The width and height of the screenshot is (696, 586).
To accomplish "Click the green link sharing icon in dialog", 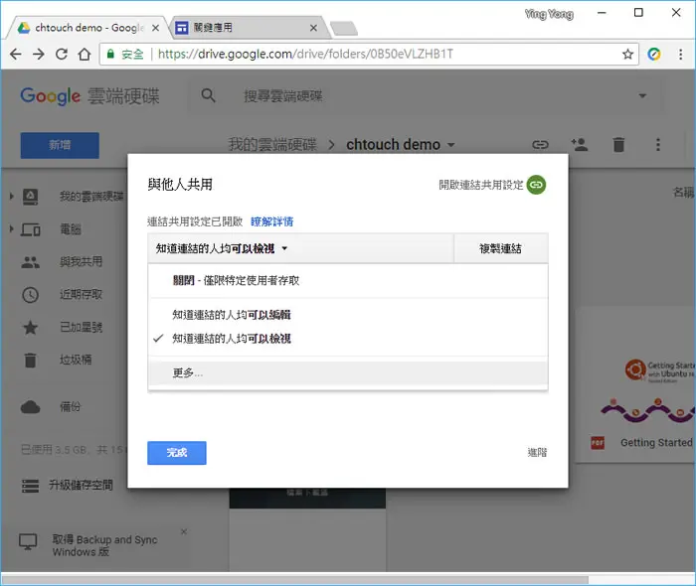I will tap(536, 185).
